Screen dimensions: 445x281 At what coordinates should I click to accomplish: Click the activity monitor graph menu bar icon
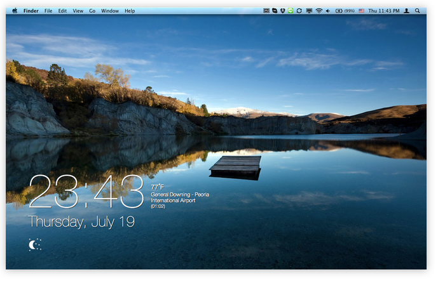(266, 11)
